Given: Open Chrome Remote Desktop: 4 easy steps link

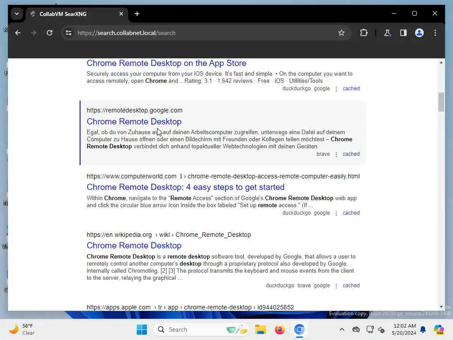Looking at the screenshot, I should point(185,187).
